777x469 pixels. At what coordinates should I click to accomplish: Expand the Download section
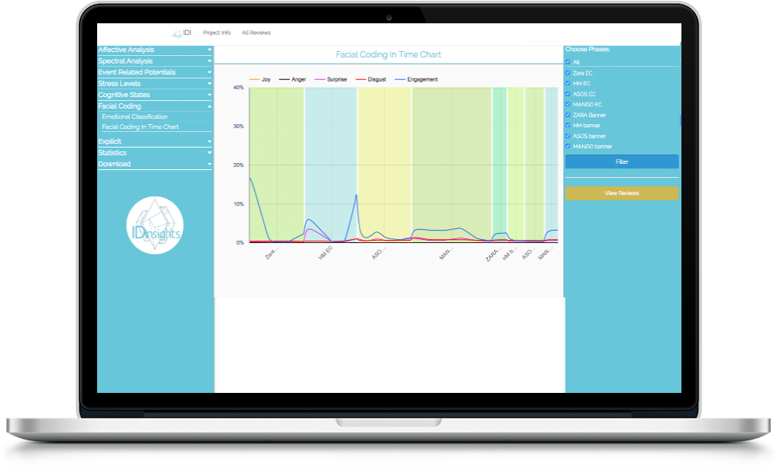(154, 164)
